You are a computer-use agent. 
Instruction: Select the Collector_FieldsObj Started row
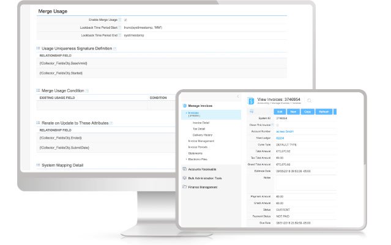click(x=162, y=73)
